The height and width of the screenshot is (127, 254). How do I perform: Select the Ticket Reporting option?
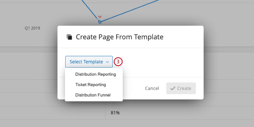tap(91, 85)
